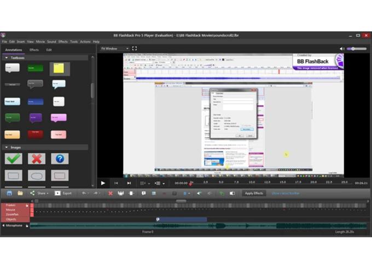Select the yellow sticky note textbox
The image size is (372, 279).
[x=60, y=69]
